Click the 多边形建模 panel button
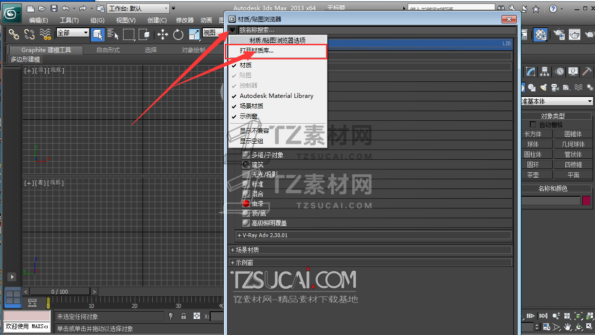 pos(26,59)
